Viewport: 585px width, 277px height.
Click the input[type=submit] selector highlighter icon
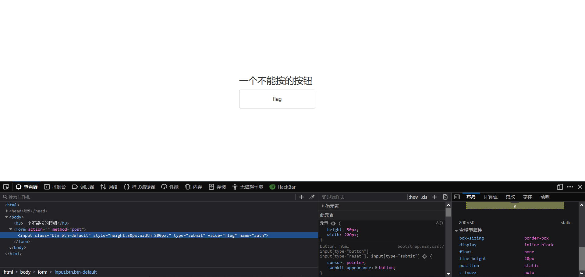[x=424, y=256]
